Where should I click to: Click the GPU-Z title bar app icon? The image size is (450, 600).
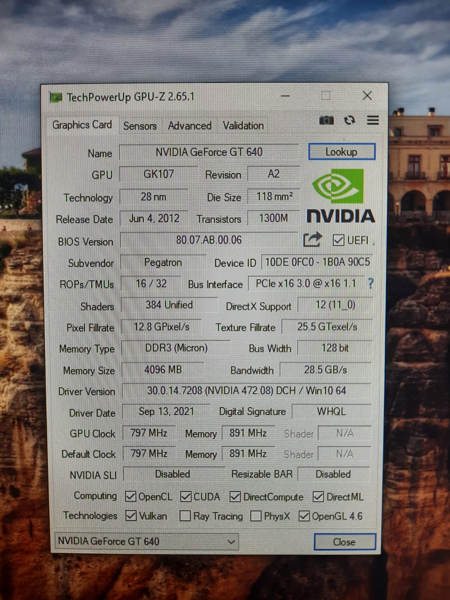click(56, 97)
